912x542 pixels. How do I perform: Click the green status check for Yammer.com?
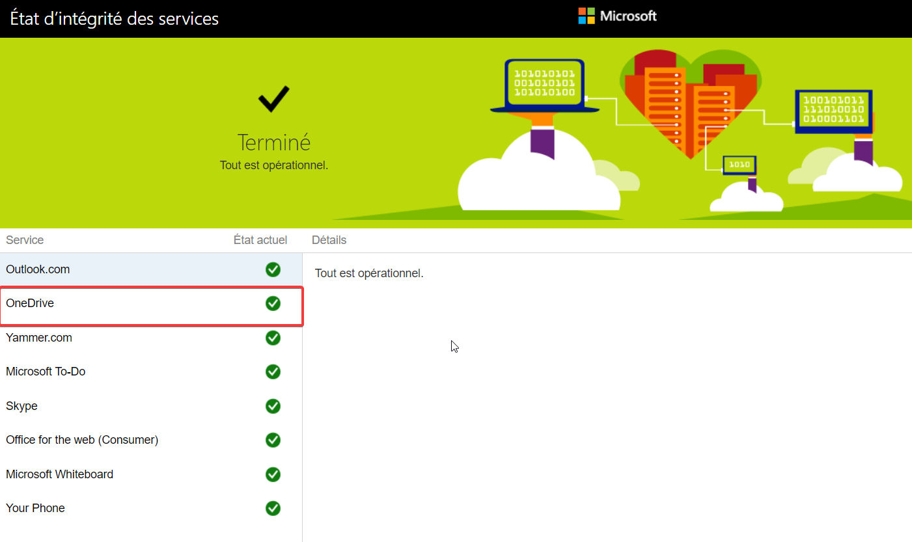tap(273, 338)
